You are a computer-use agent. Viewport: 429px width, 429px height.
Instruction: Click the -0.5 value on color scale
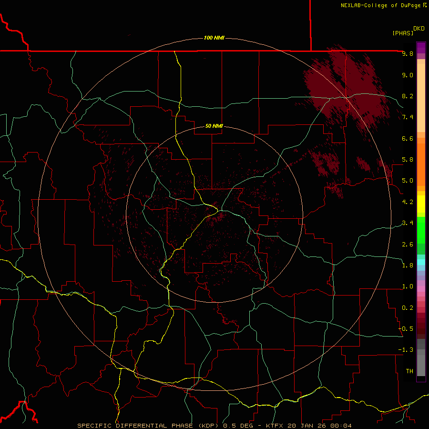[x=406, y=329]
